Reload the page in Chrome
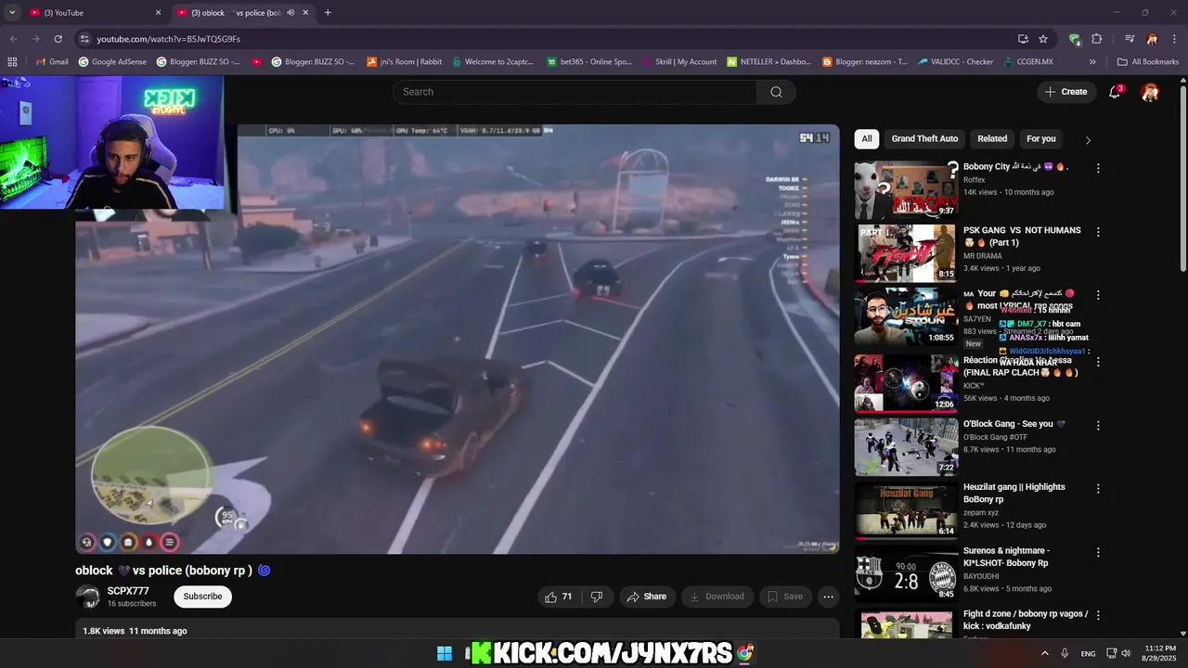 (x=58, y=39)
